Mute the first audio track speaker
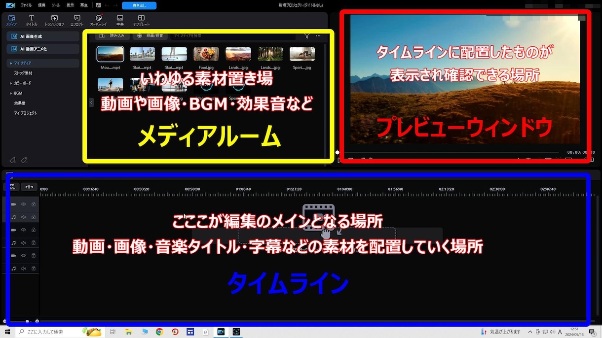This screenshot has height=338, width=602. (x=23, y=217)
